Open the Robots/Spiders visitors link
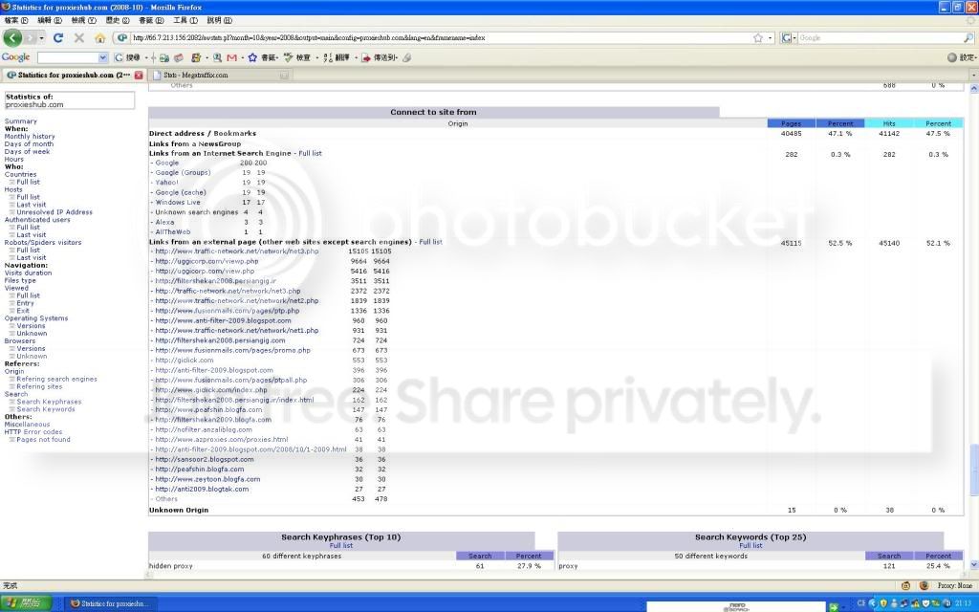 (42, 242)
